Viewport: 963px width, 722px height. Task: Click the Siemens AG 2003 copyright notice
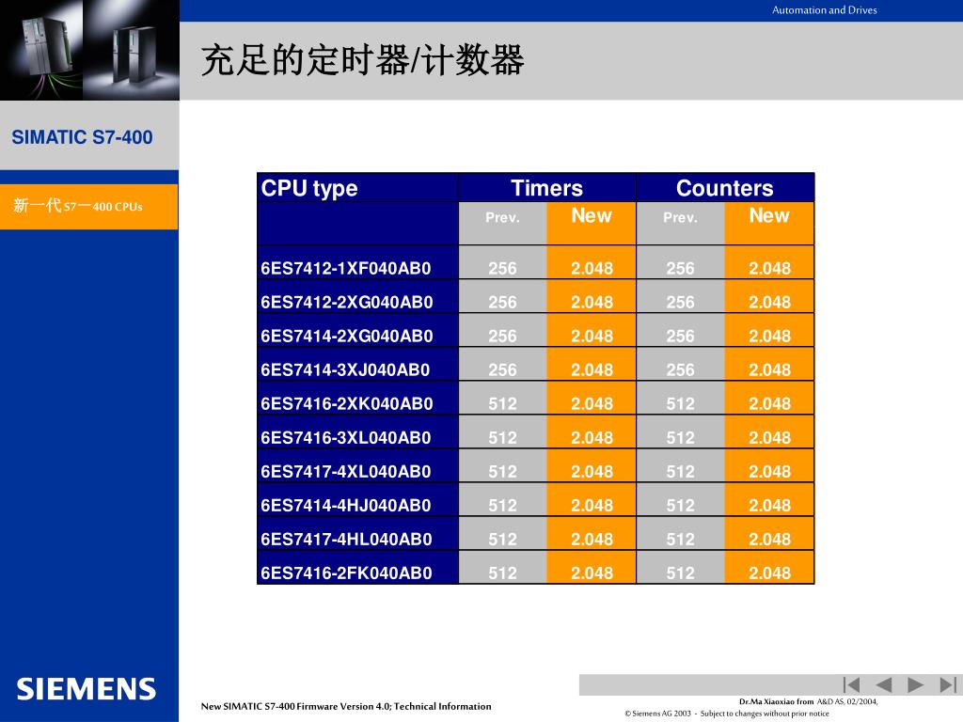coord(727,714)
